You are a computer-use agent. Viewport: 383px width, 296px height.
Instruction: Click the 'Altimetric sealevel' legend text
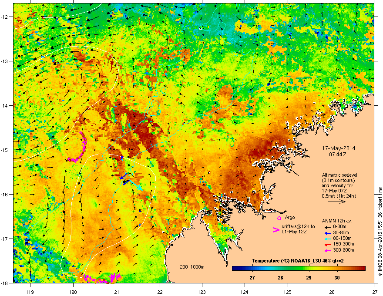point(339,175)
